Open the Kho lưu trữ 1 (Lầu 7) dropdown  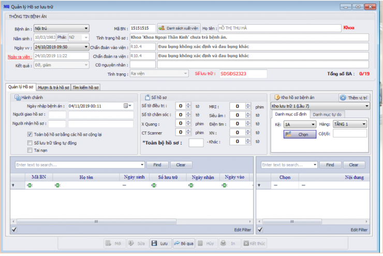pos(366,106)
